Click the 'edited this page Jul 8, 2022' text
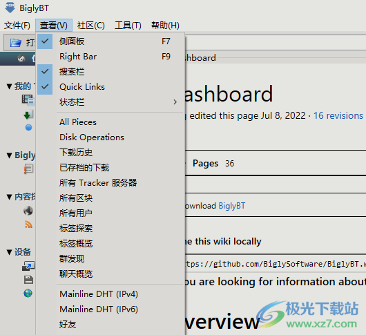The height and width of the screenshot is (335, 366). (x=247, y=116)
